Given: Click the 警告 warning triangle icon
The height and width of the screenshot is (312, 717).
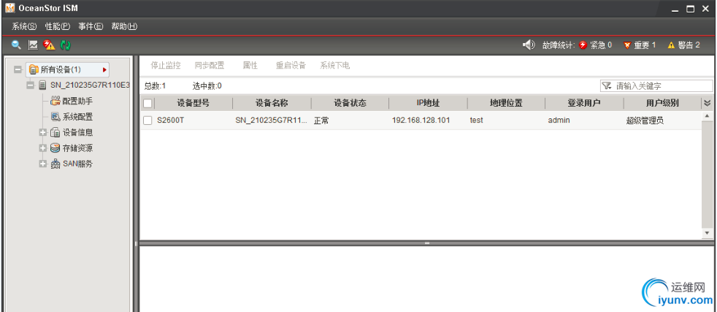Looking at the screenshot, I should 671,45.
